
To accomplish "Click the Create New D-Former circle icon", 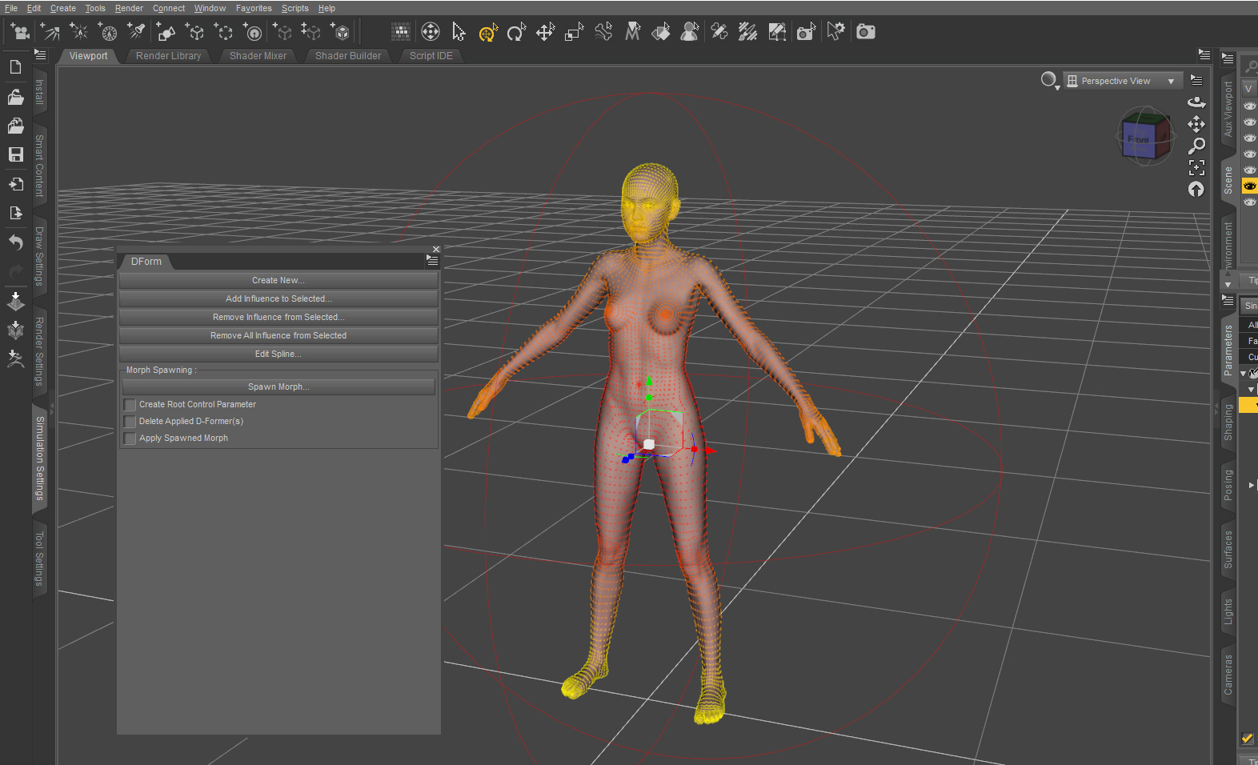I will tap(253, 32).
